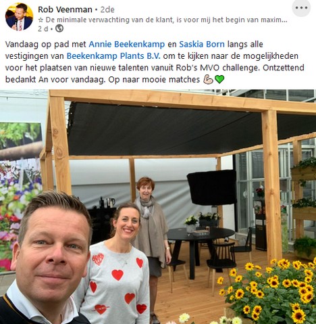Click the green heart emoji
Screen dimensions: 316x324
pos(219,79)
